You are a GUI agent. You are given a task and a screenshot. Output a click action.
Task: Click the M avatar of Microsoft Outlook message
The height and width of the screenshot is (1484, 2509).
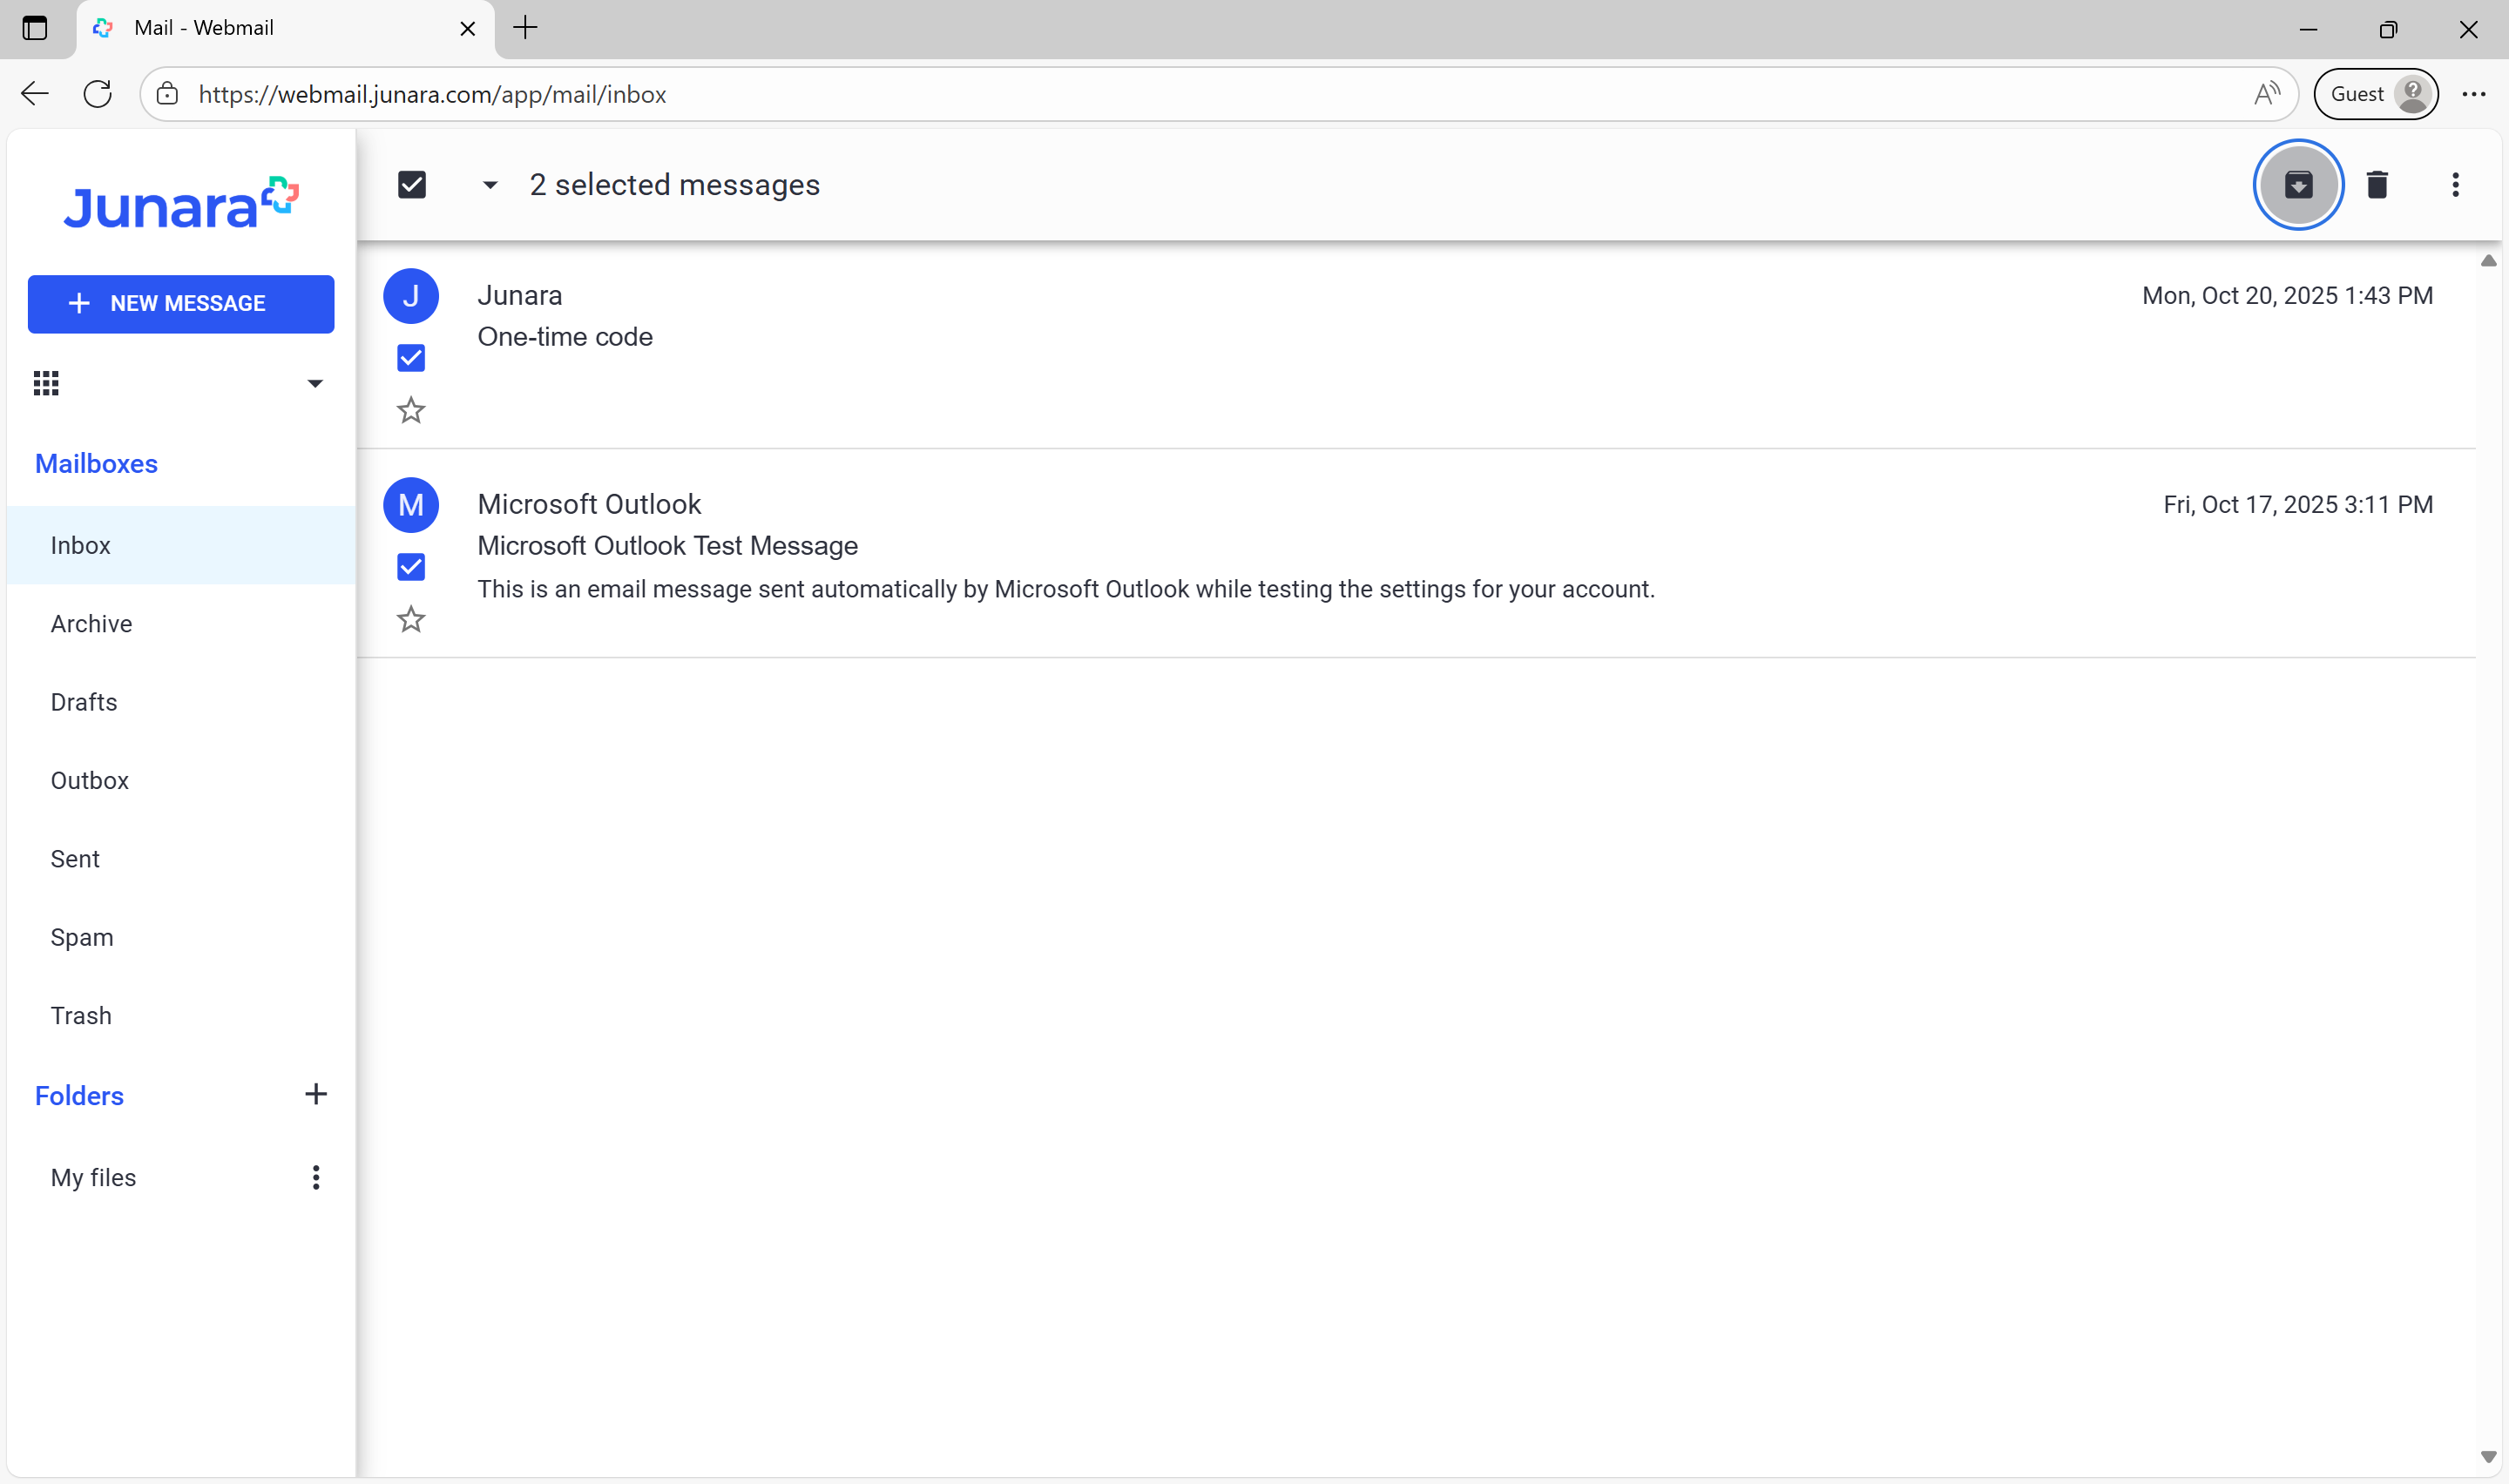tap(411, 505)
